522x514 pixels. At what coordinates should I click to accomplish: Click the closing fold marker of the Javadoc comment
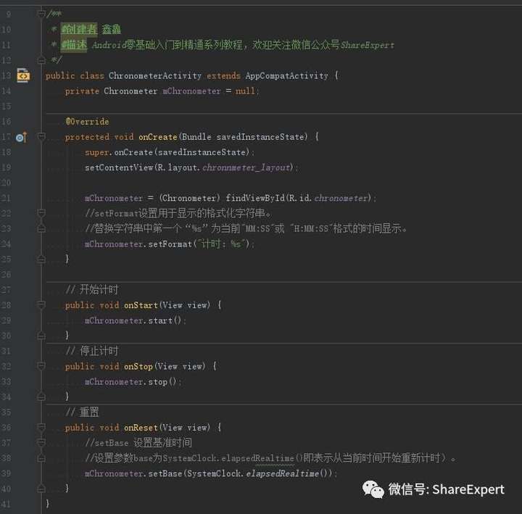41,60
